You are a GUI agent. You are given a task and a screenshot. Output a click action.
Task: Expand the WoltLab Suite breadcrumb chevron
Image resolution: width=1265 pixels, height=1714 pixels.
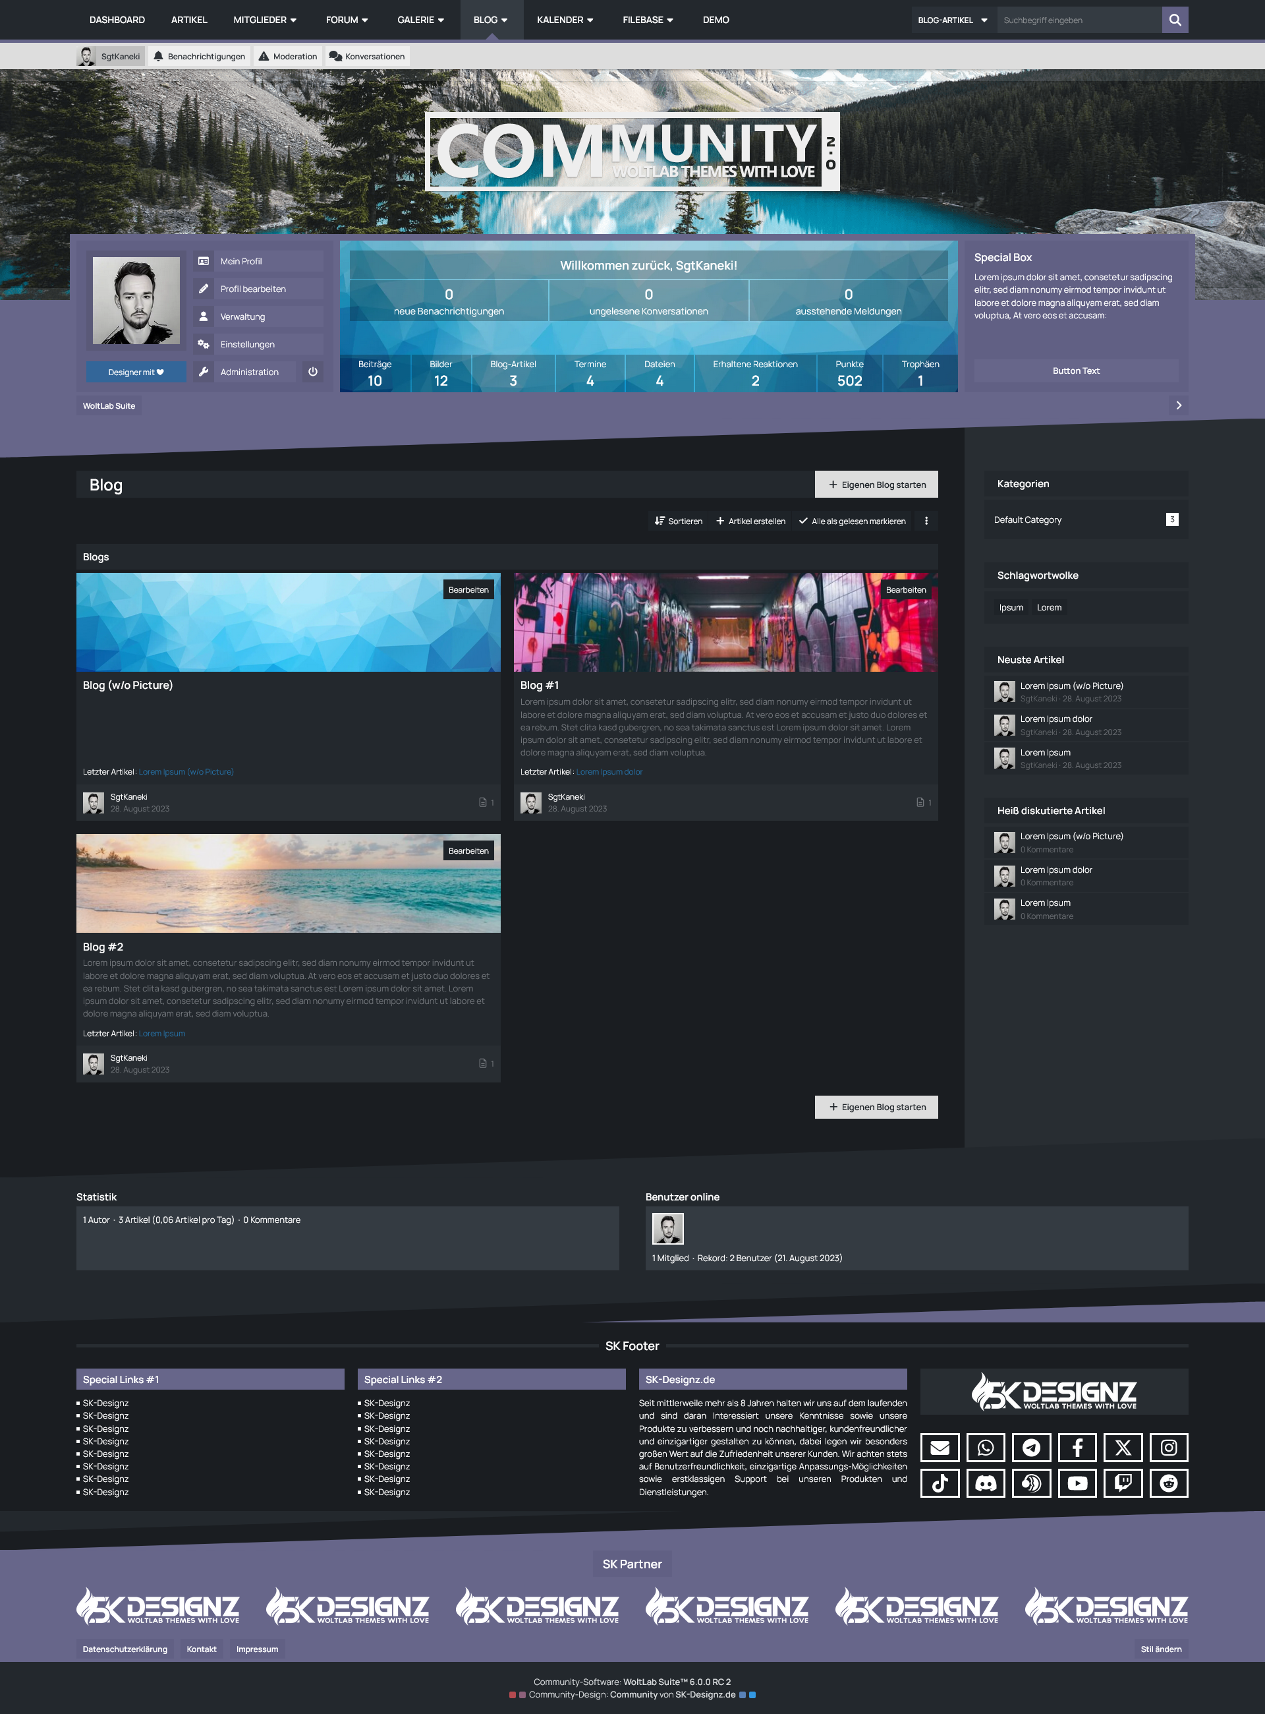pos(1179,405)
